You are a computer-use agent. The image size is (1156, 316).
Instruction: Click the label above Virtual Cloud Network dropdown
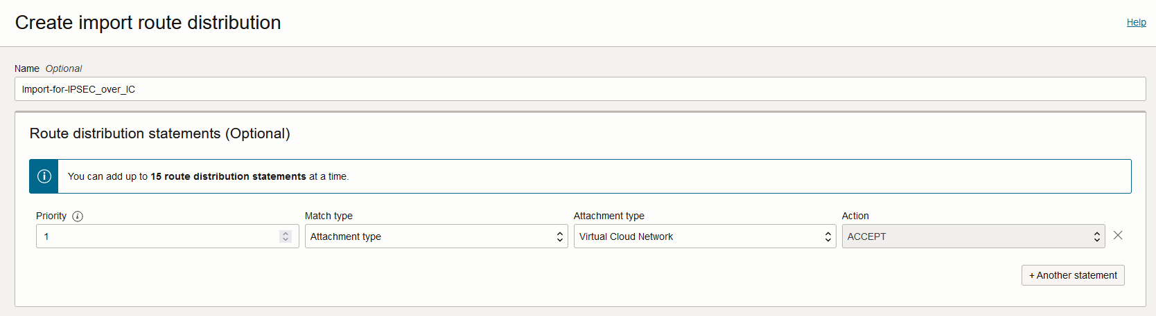click(608, 216)
